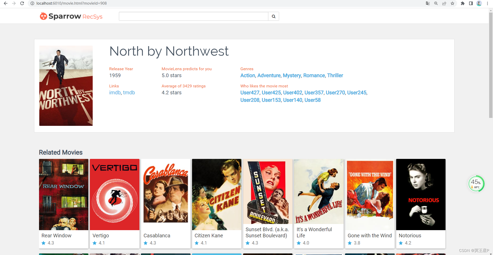Viewport: 493px width, 255px height.
Task: Click the Notorious title text
Action: pos(410,236)
